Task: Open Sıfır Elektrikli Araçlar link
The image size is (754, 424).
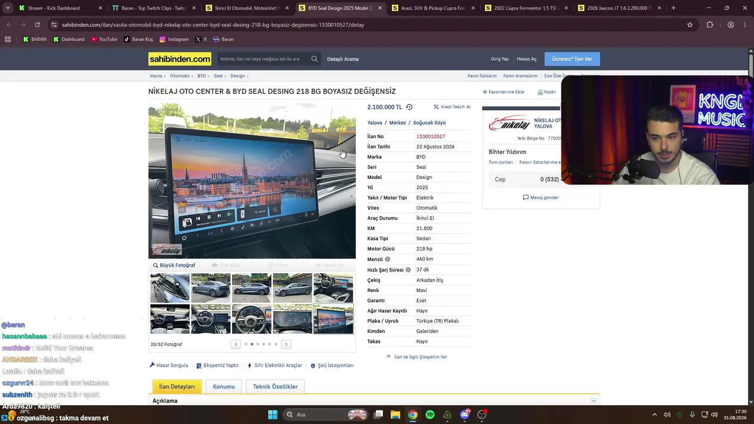Action: (275, 366)
